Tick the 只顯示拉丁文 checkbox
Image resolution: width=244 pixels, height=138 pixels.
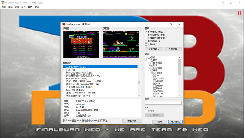146,45
